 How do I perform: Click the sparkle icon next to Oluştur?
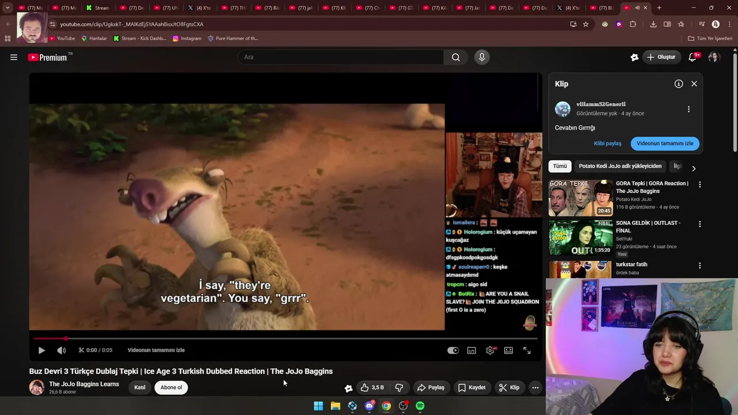click(x=634, y=57)
